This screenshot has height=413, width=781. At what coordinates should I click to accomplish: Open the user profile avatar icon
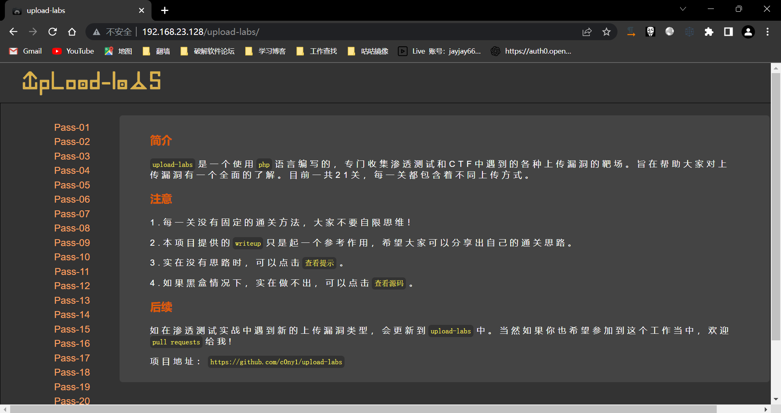click(x=748, y=32)
